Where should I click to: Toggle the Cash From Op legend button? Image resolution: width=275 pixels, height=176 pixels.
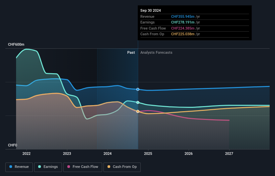tap(122, 167)
